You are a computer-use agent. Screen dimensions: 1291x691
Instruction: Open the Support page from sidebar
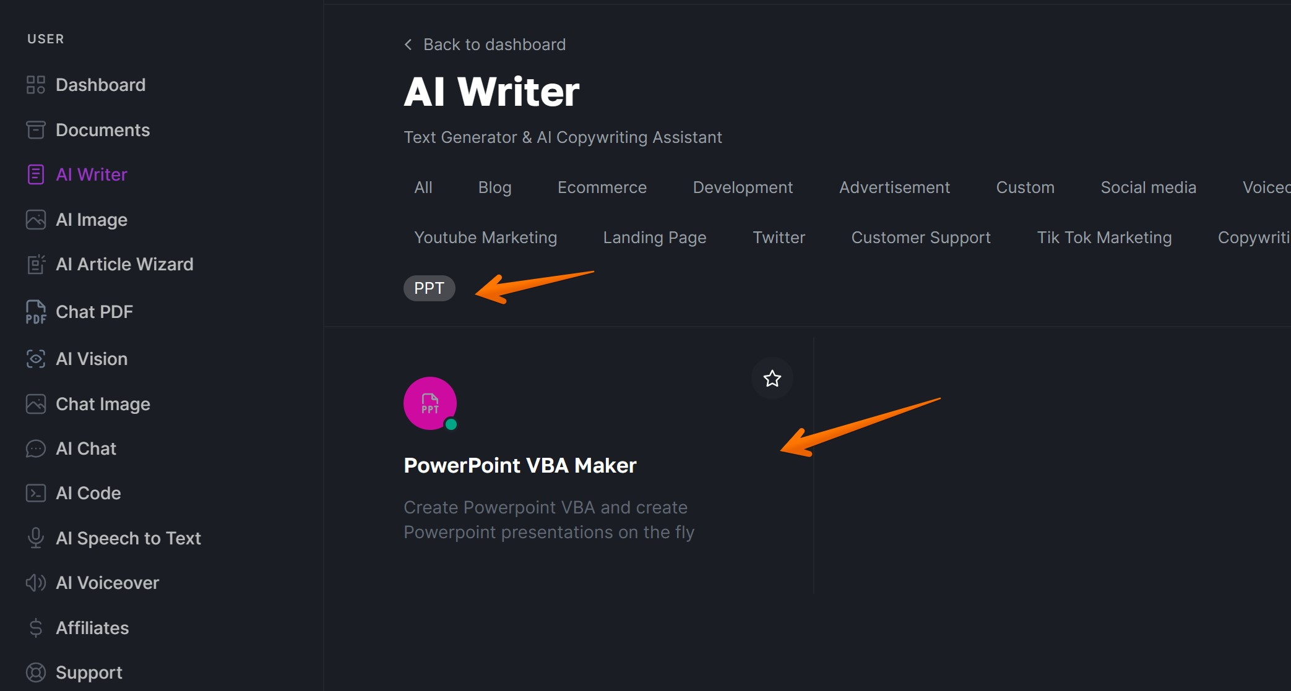tap(89, 672)
